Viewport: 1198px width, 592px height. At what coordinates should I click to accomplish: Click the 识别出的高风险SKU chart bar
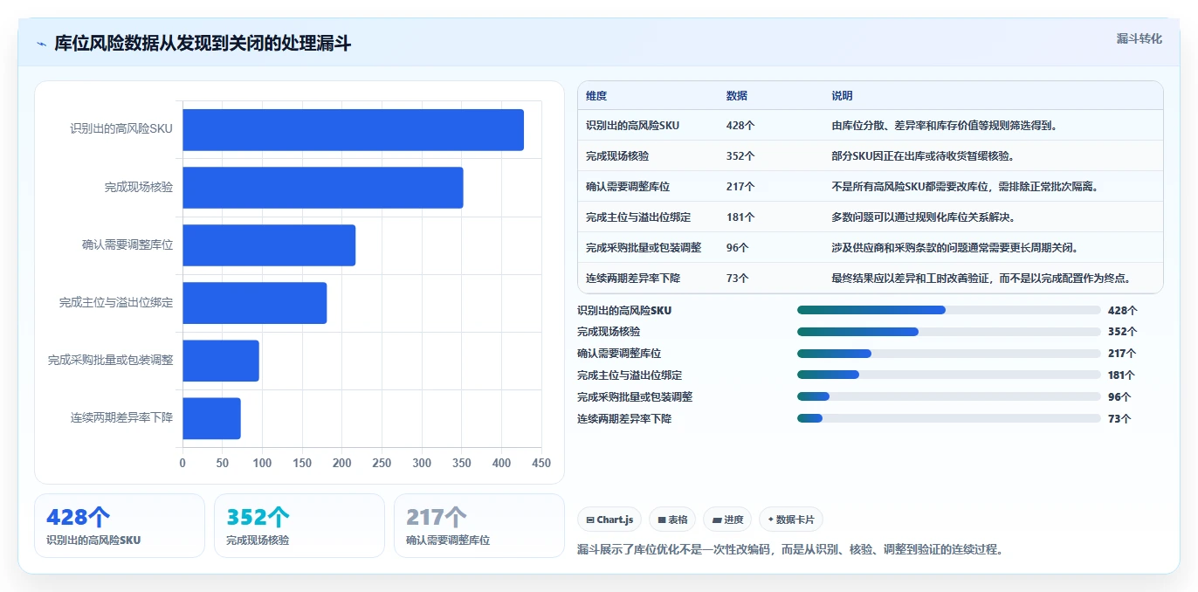click(353, 130)
